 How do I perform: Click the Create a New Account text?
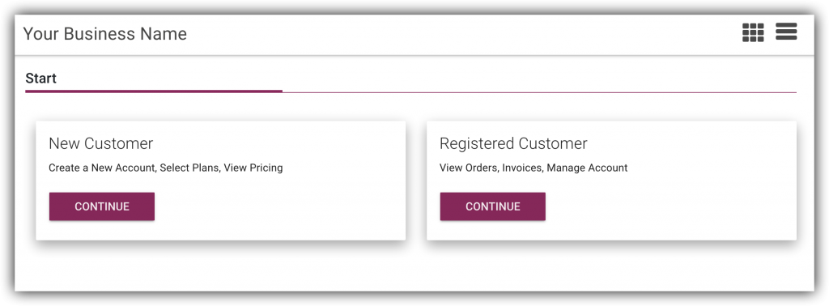(x=101, y=168)
